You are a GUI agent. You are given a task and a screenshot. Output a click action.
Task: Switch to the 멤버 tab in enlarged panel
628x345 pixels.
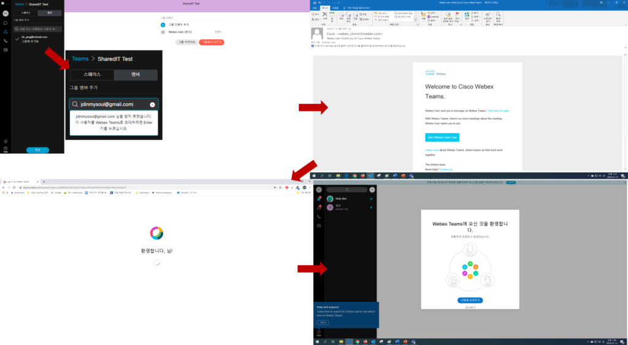(135, 75)
